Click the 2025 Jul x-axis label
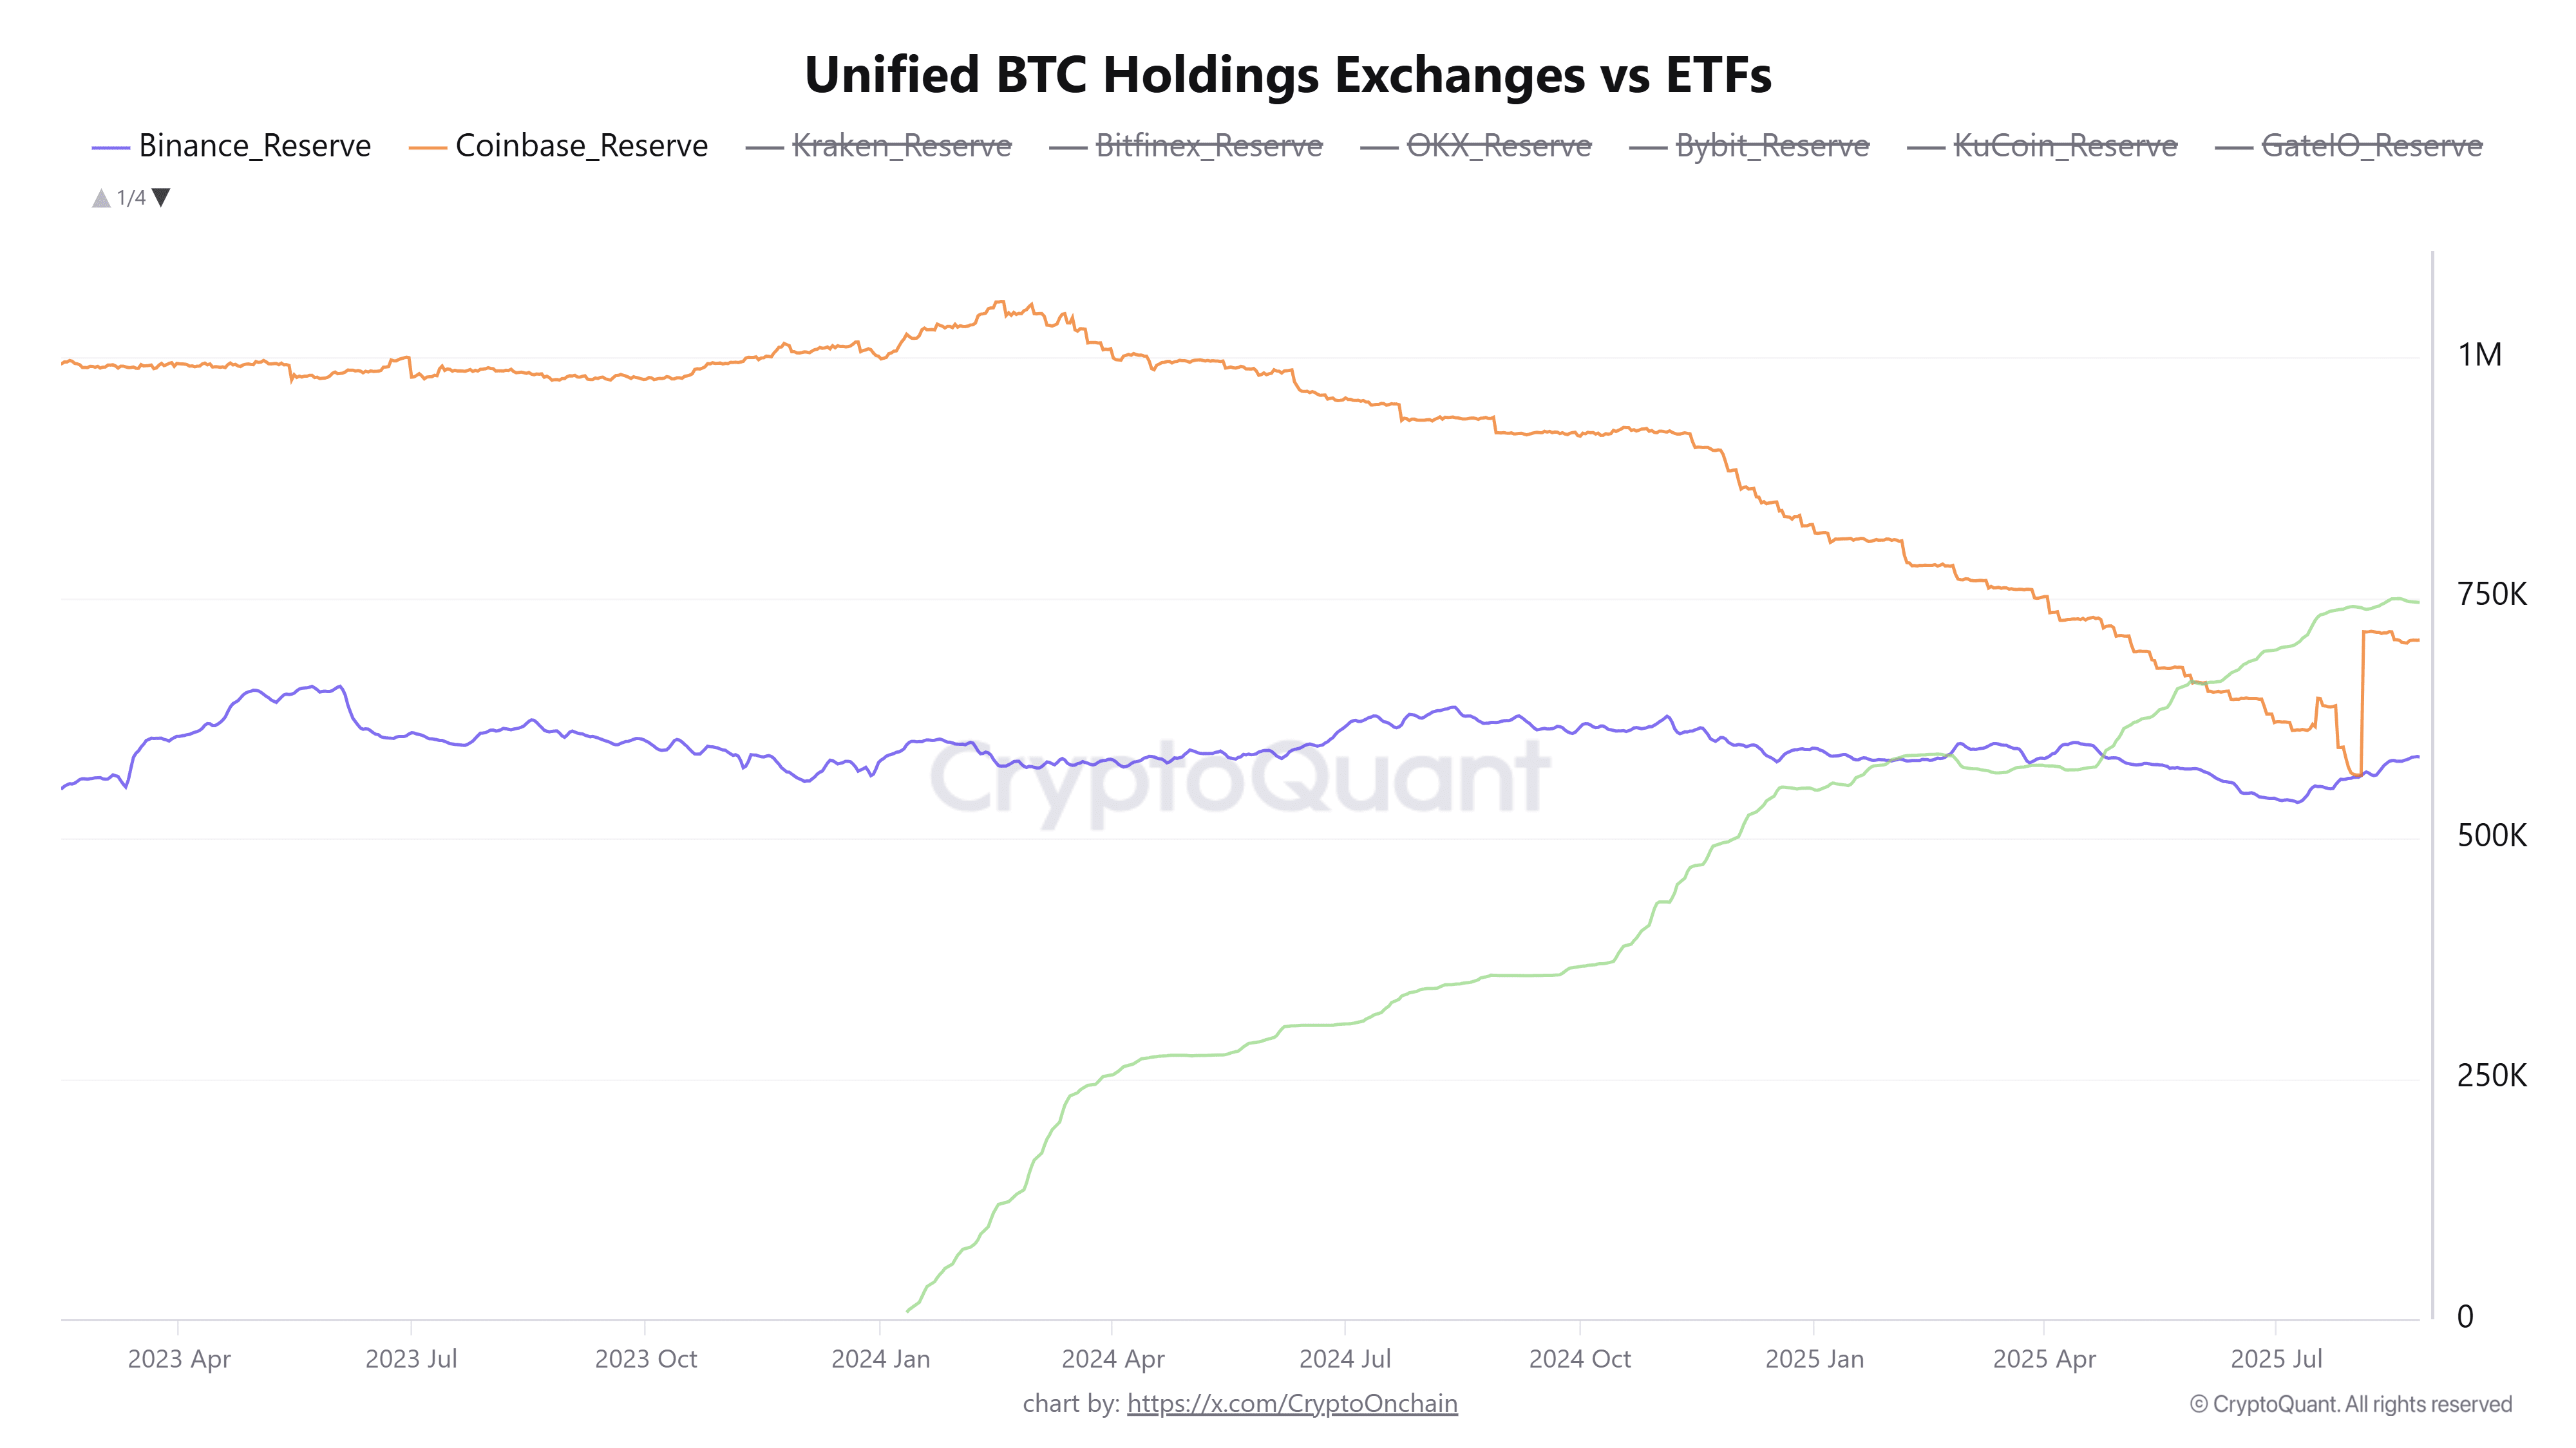Image resolution: width=2576 pixels, height=1448 pixels. (2276, 1359)
